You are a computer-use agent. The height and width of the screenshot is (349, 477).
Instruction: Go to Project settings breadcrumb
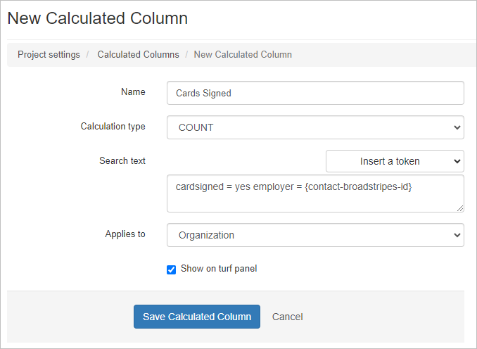tap(49, 55)
